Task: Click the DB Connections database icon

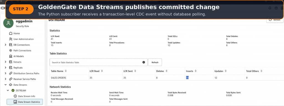Action: [11, 45]
